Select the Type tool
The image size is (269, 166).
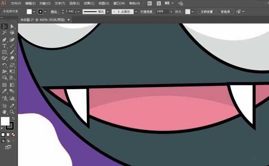click(x=4, y=46)
